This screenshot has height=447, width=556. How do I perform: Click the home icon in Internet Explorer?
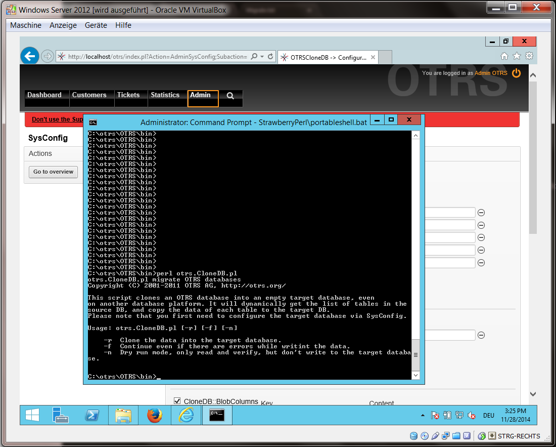(x=504, y=57)
